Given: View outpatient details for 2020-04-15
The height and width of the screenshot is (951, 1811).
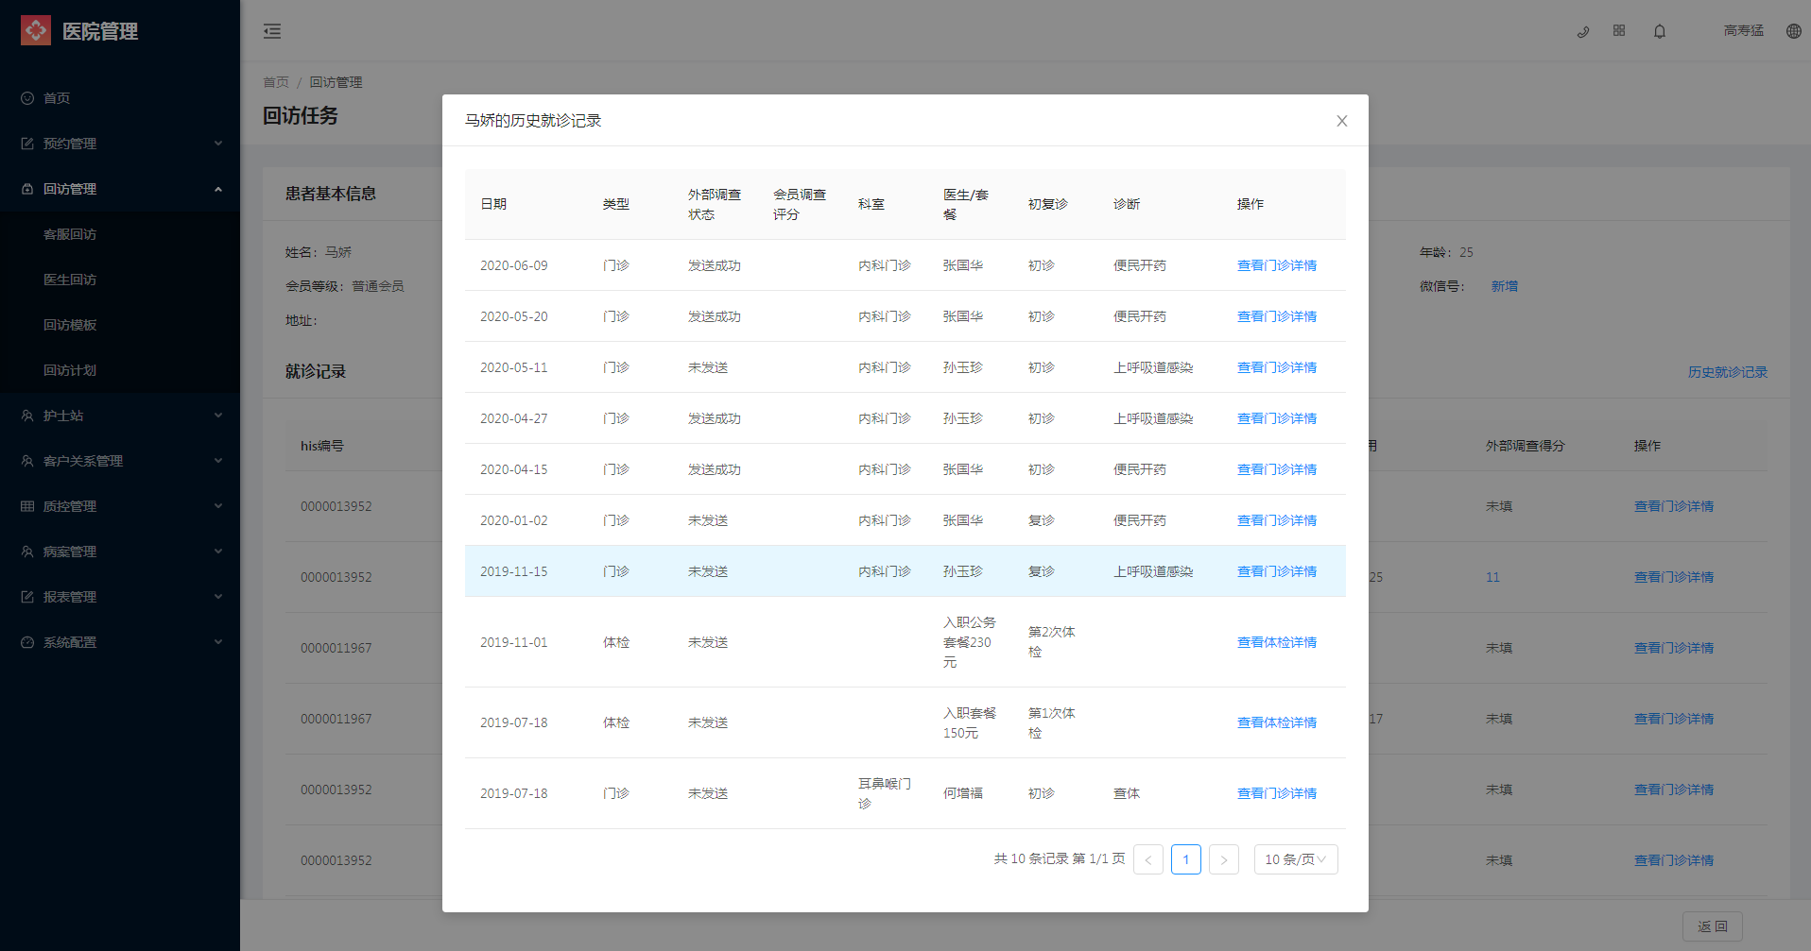Looking at the screenshot, I should click(1277, 469).
